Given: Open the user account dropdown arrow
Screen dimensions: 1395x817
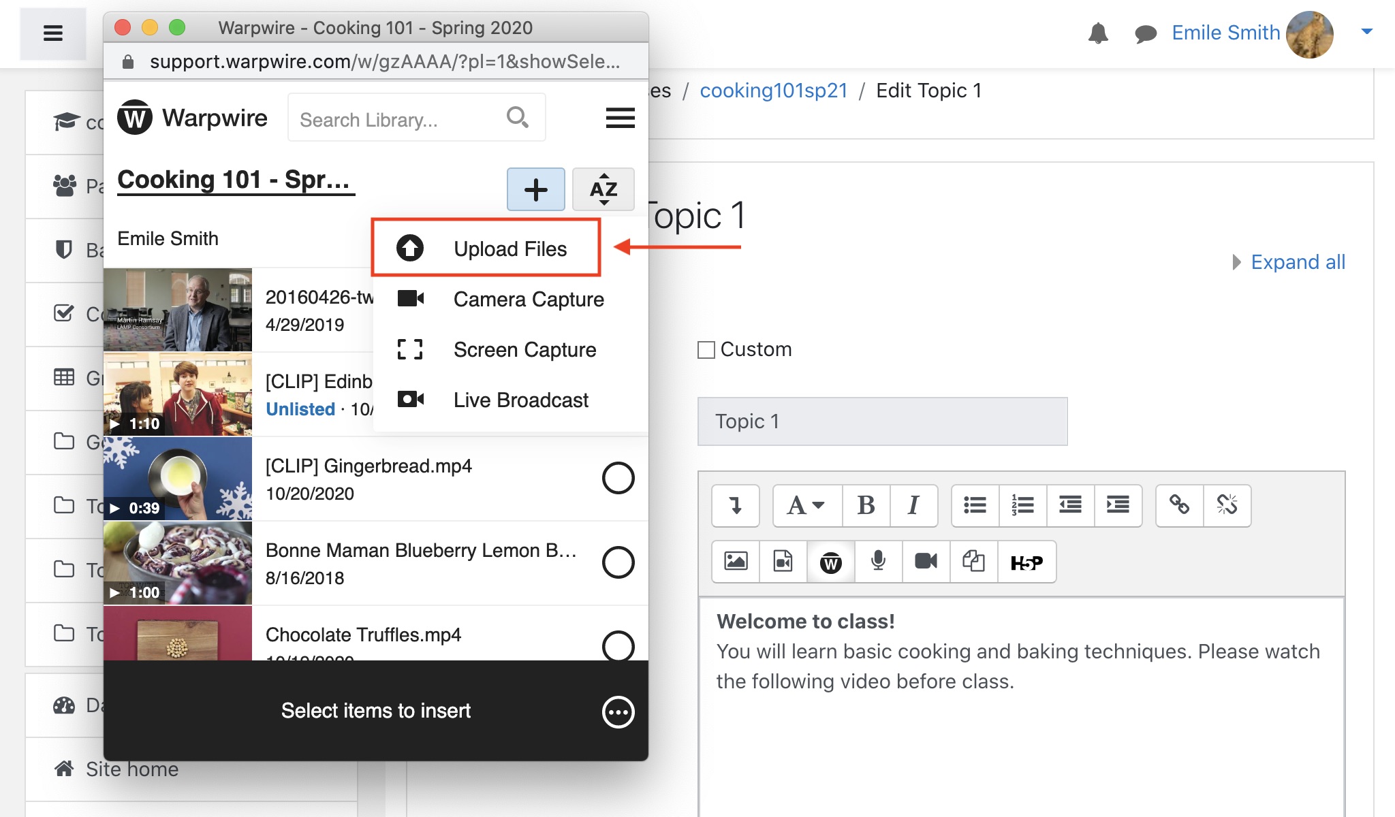Looking at the screenshot, I should tap(1366, 31).
